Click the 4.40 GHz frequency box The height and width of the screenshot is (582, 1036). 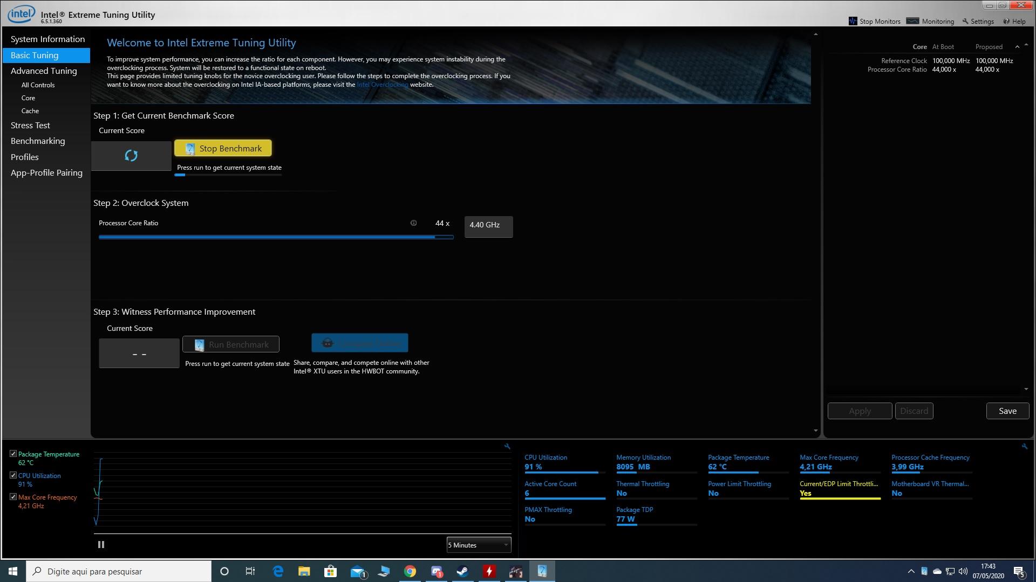pyautogui.click(x=488, y=226)
